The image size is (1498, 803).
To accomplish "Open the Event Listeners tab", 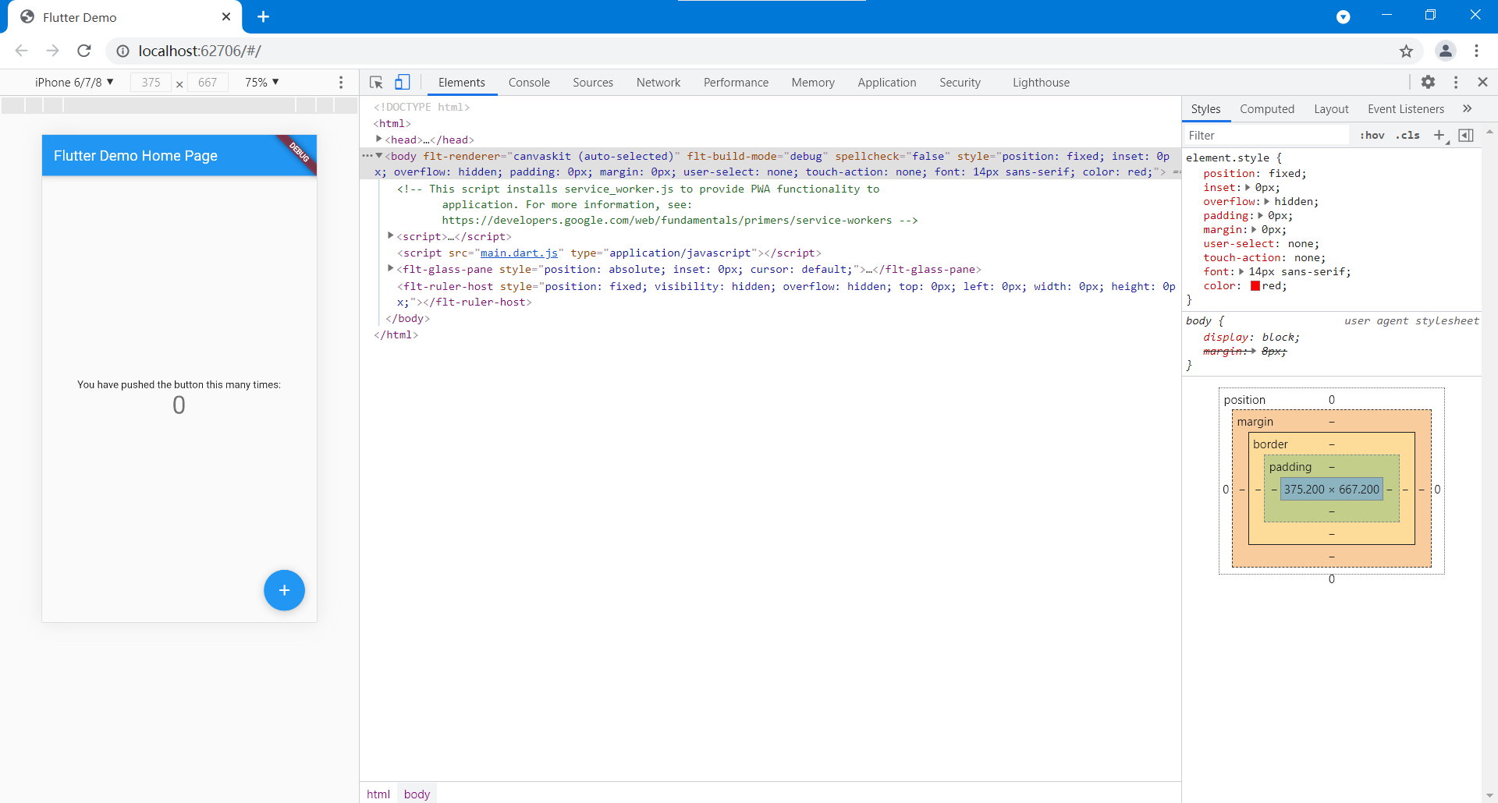I will [1406, 108].
